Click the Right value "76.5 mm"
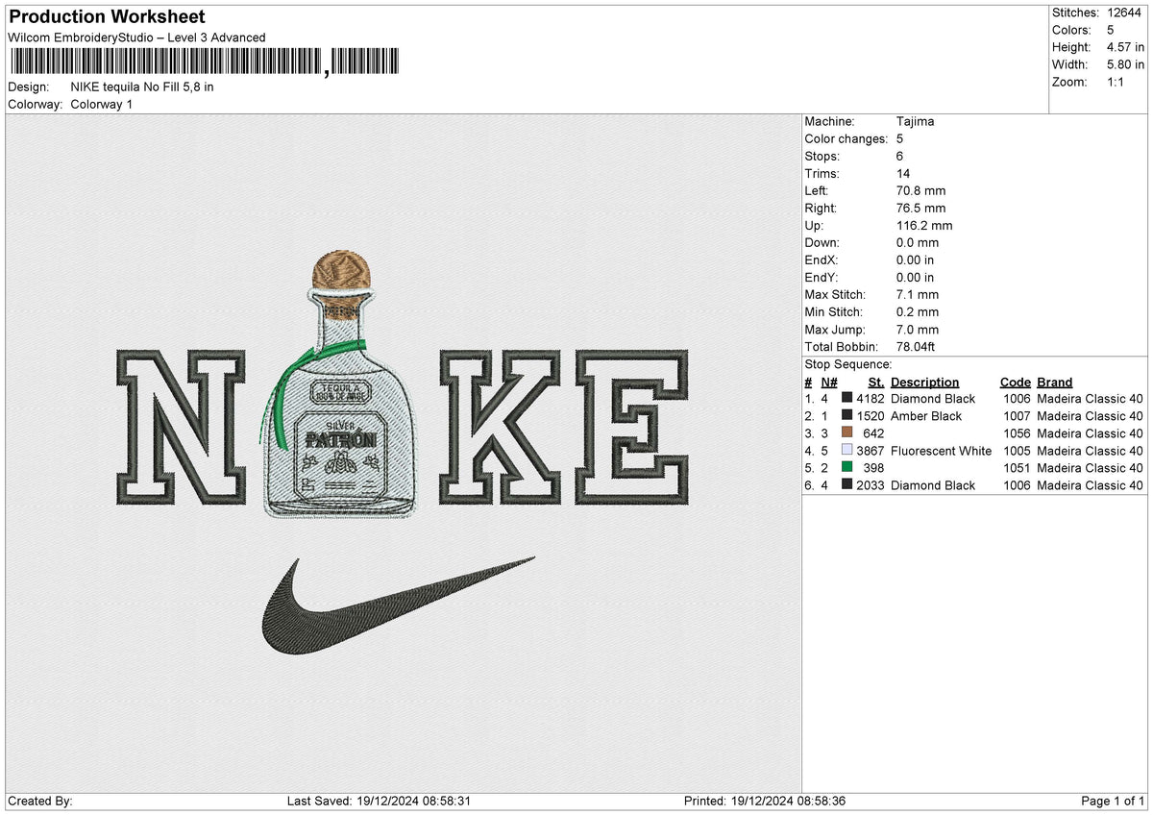 [x=920, y=208]
